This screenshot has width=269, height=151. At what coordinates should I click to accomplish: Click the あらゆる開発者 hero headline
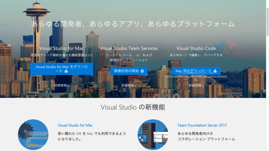pyautogui.click(x=133, y=24)
